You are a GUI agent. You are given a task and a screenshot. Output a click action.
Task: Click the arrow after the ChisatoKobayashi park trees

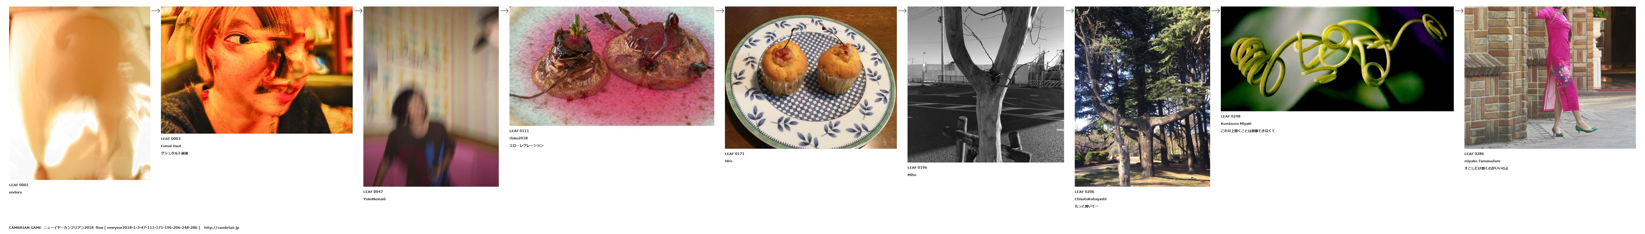coord(1215,11)
